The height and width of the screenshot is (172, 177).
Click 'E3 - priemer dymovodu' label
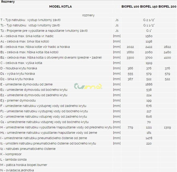18,100
